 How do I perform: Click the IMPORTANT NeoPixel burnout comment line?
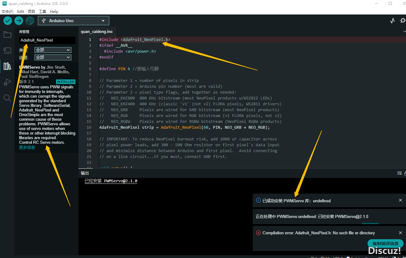(188, 139)
